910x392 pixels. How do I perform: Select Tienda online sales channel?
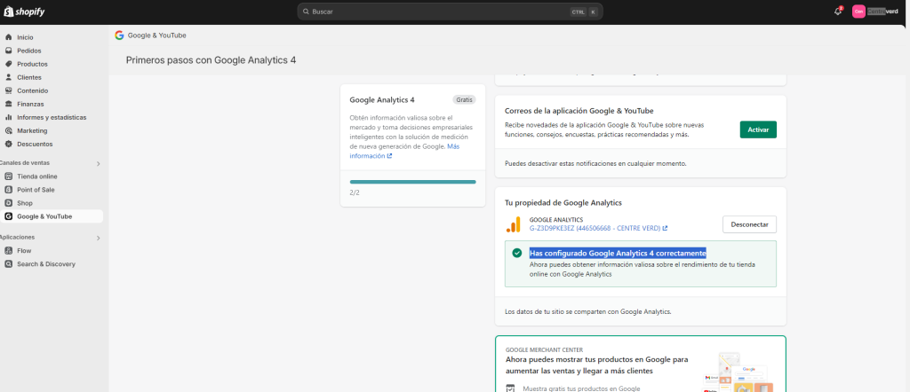tap(36, 176)
